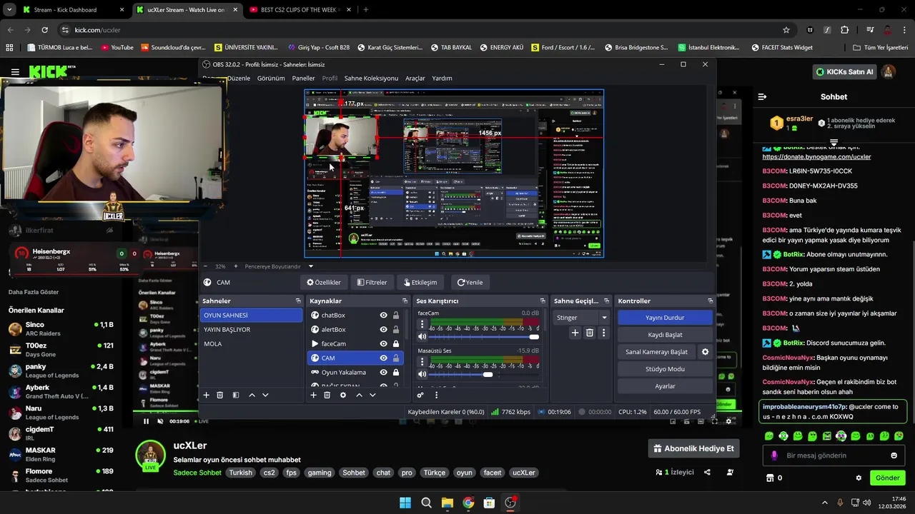
Task: Click Kaydı Başlat to start recording
Action: point(665,335)
